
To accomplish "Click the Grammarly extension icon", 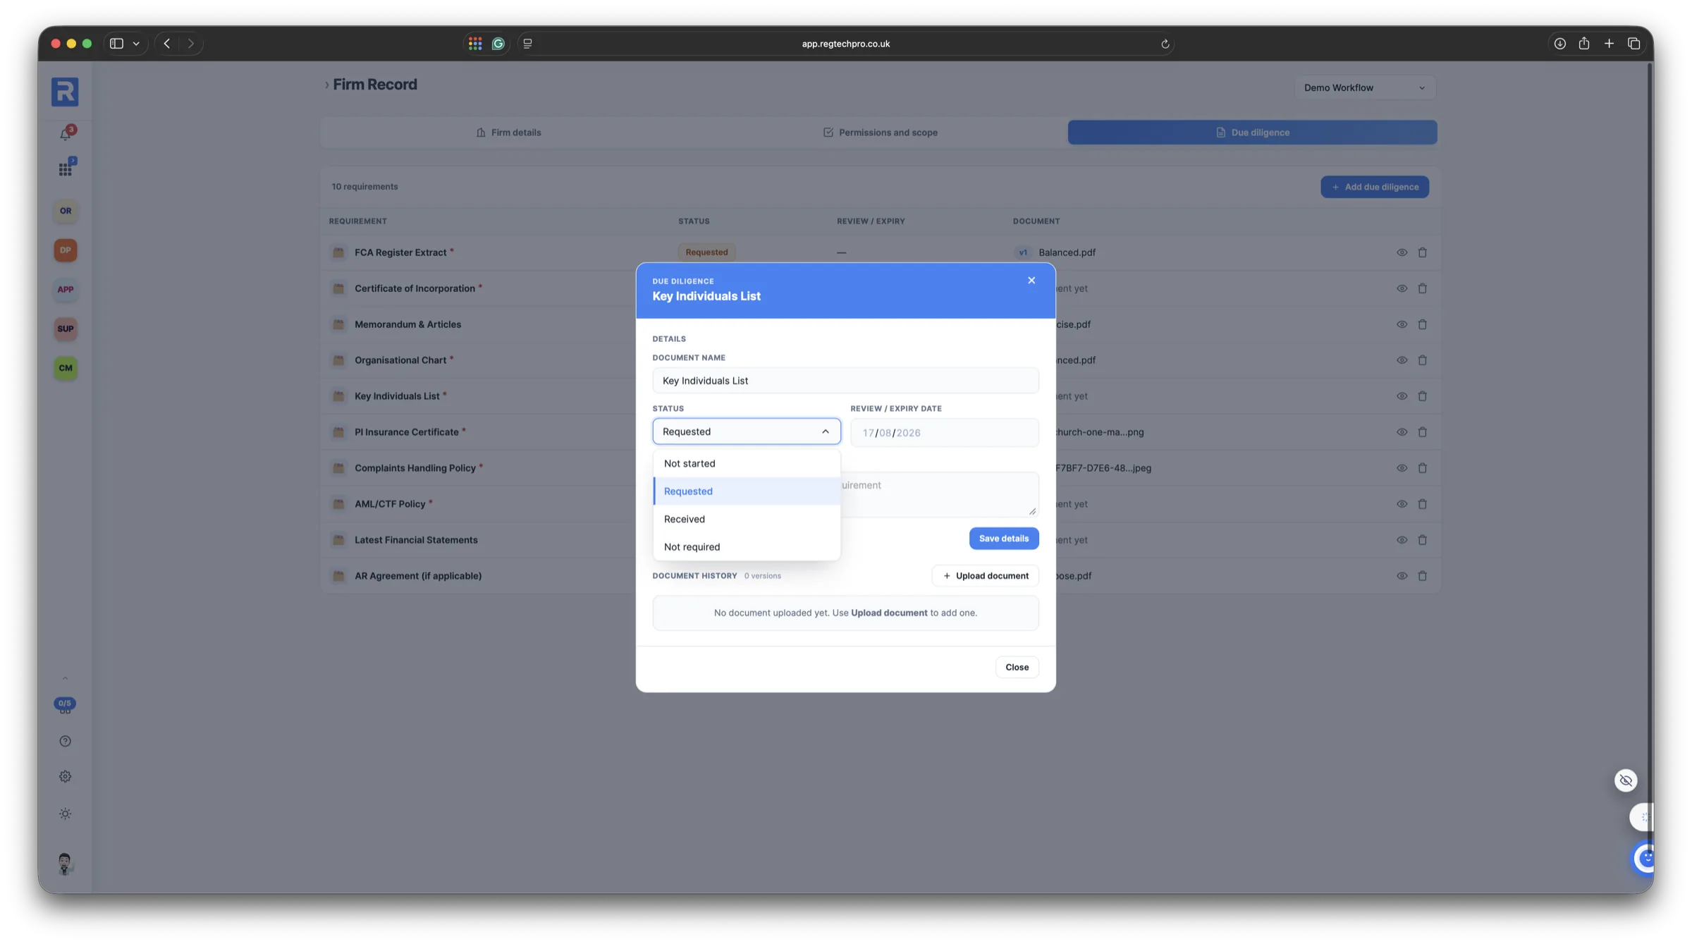I will [x=498, y=44].
